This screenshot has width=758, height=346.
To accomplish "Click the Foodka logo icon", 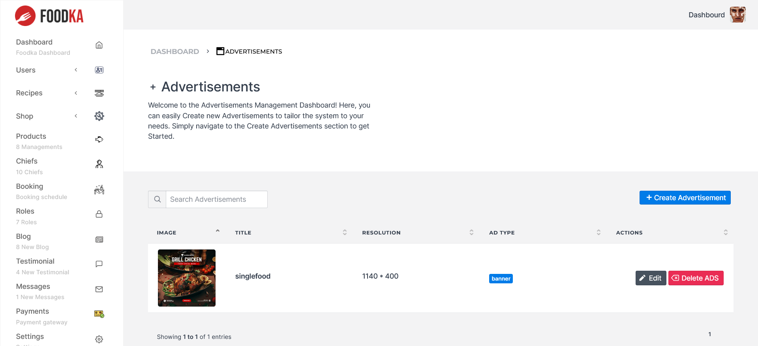I will point(25,16).
